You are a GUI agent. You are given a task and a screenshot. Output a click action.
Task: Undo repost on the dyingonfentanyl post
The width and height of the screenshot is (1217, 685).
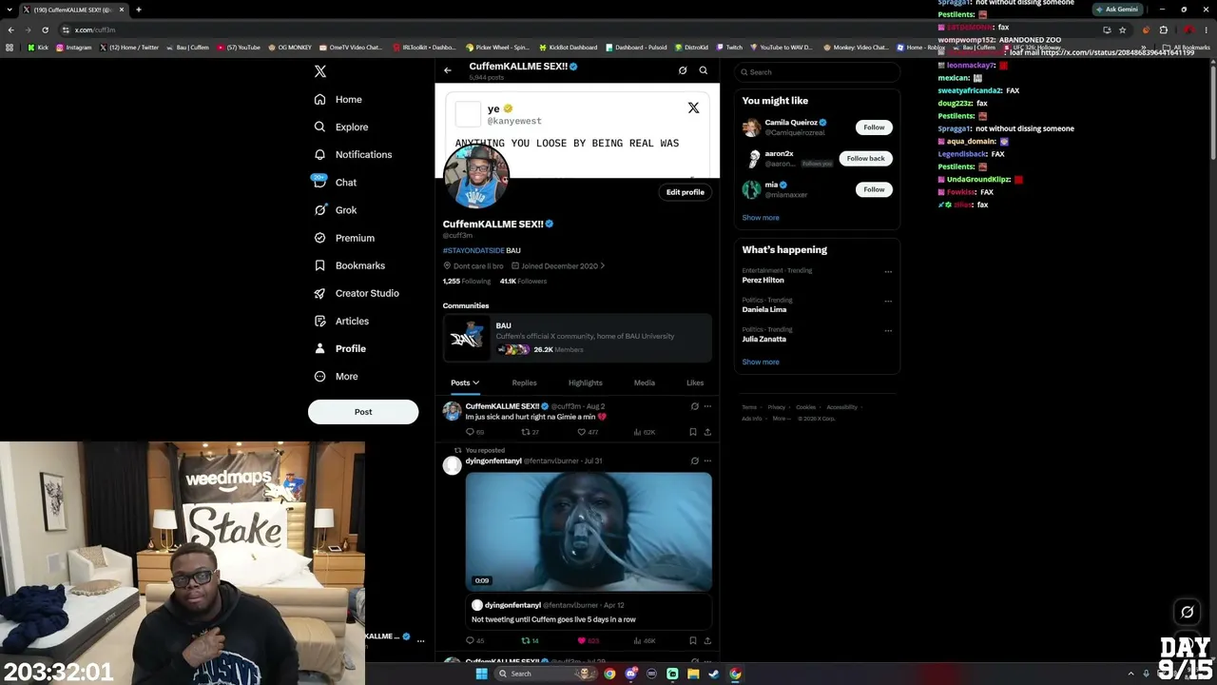tap(525, 640)
